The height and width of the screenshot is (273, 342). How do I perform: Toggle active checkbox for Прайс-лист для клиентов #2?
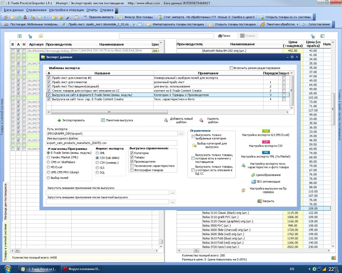coord(49,78)
